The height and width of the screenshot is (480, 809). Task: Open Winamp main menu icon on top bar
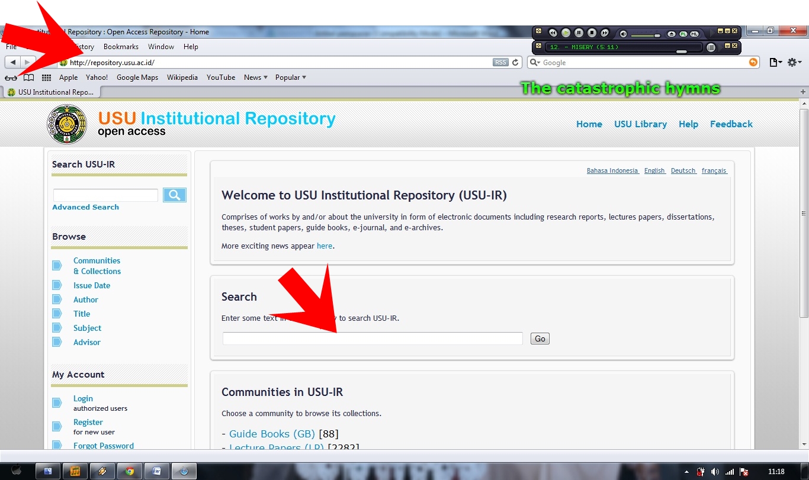click(538, 31)
